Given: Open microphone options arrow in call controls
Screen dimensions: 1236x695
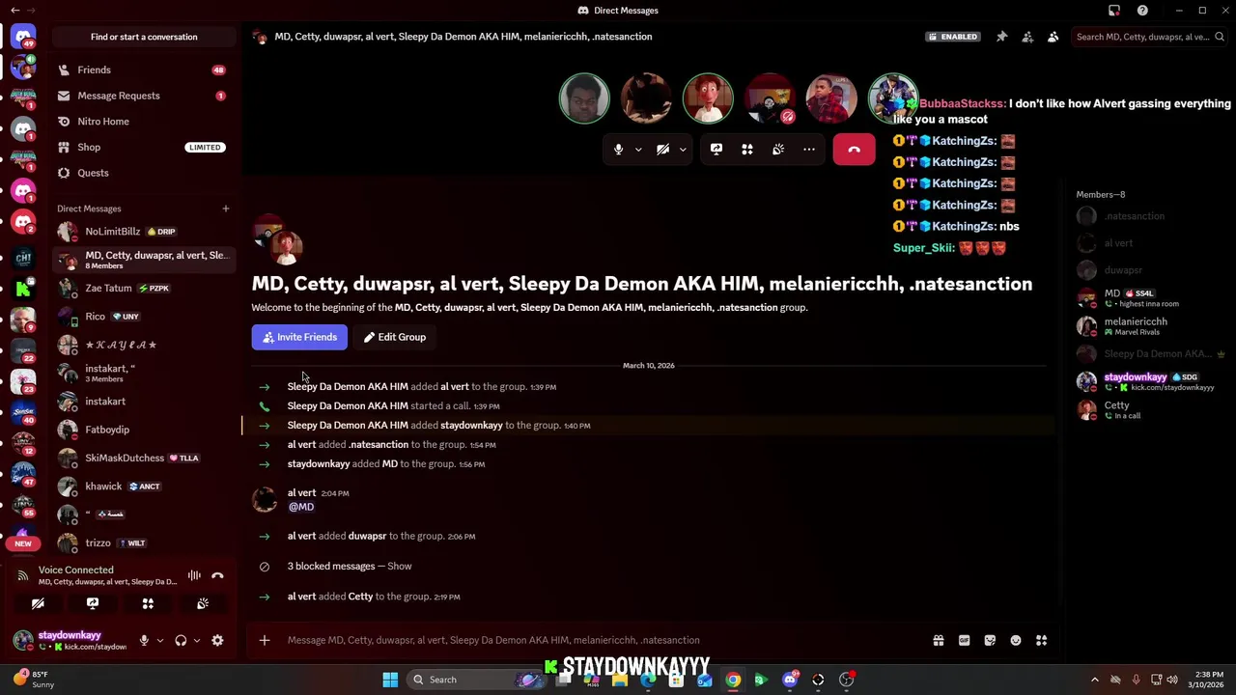Looking at the screenshot, I should click(637, 150).
